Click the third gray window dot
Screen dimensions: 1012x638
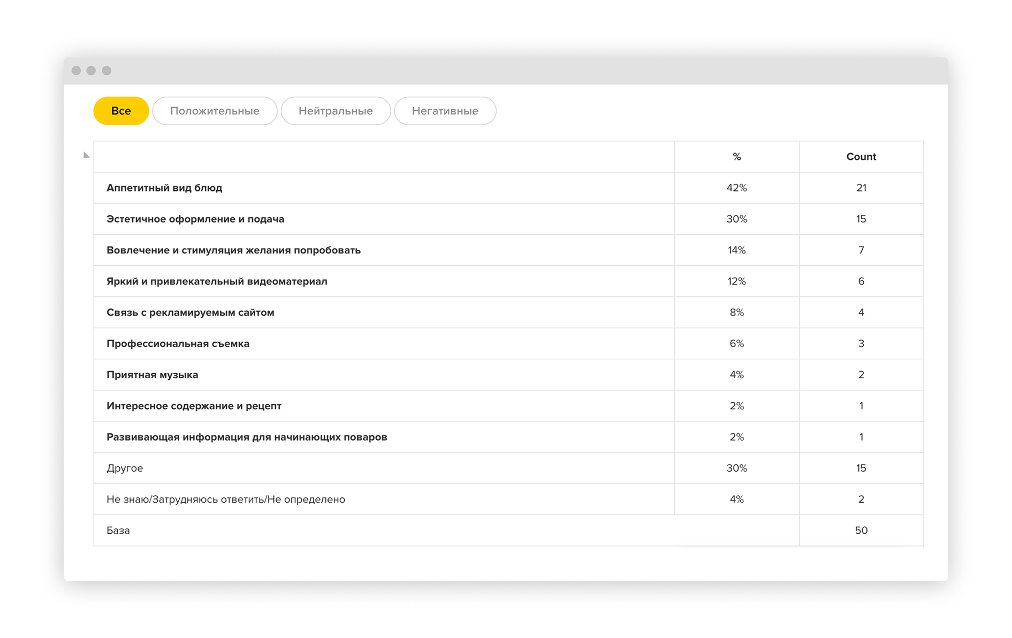[x=106, y=71]
